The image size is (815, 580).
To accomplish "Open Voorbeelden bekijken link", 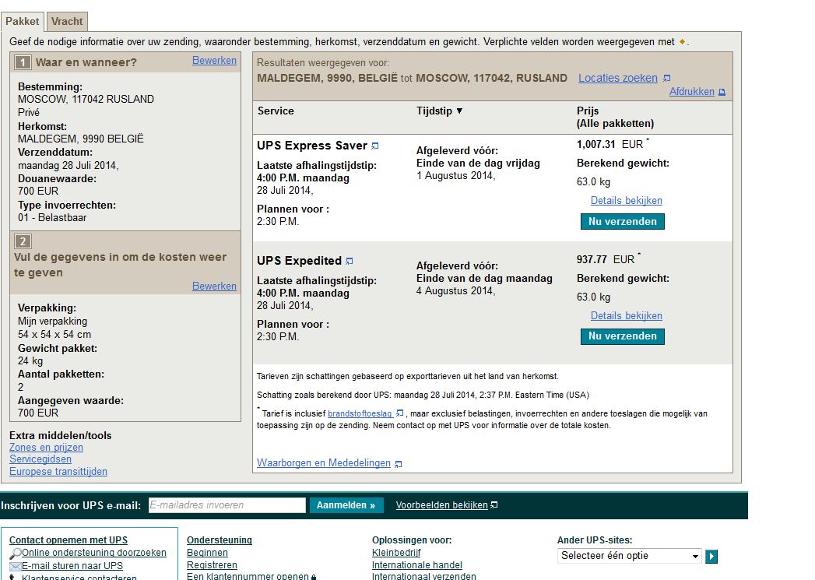I will 442,505.
